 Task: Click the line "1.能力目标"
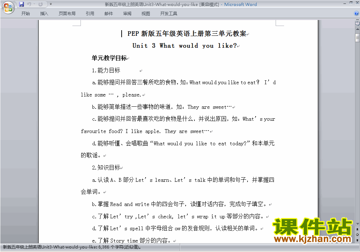[106, 71]
